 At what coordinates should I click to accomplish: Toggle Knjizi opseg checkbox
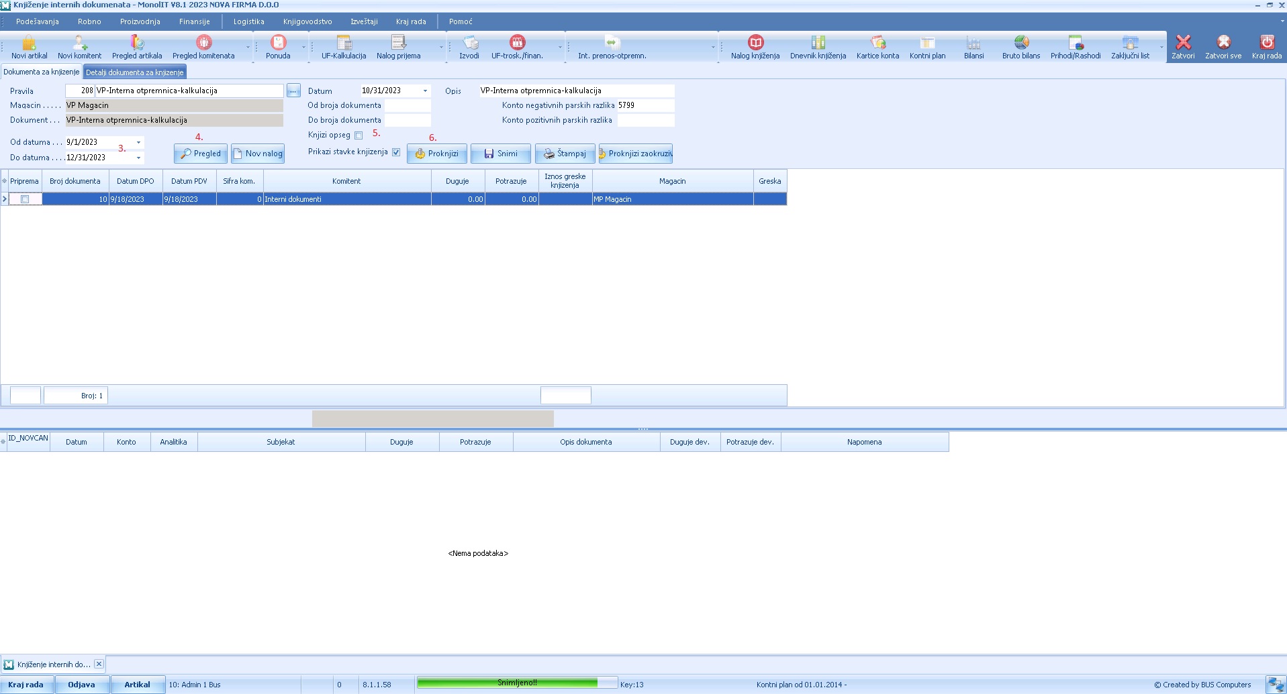tap(359, 135)
